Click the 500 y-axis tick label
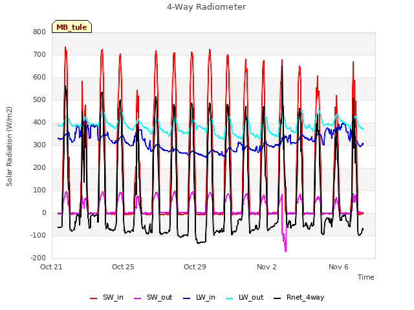The image size is (414, 310). [39, 99]
